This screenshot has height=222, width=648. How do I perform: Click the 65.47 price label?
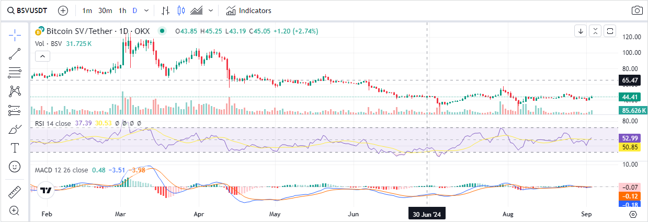630,80
